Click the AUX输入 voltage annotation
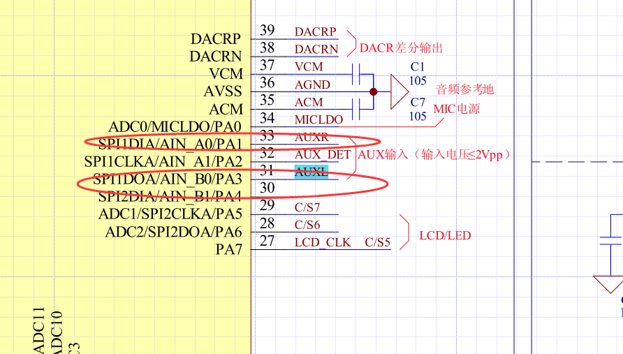 click(x=434, y=154)
